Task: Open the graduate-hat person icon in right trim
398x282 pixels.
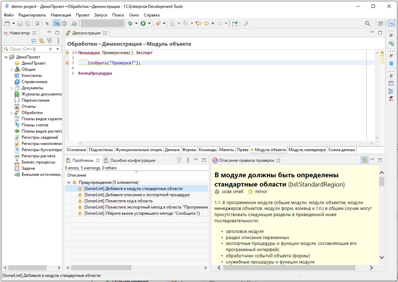Action: [x=391, y=98]
